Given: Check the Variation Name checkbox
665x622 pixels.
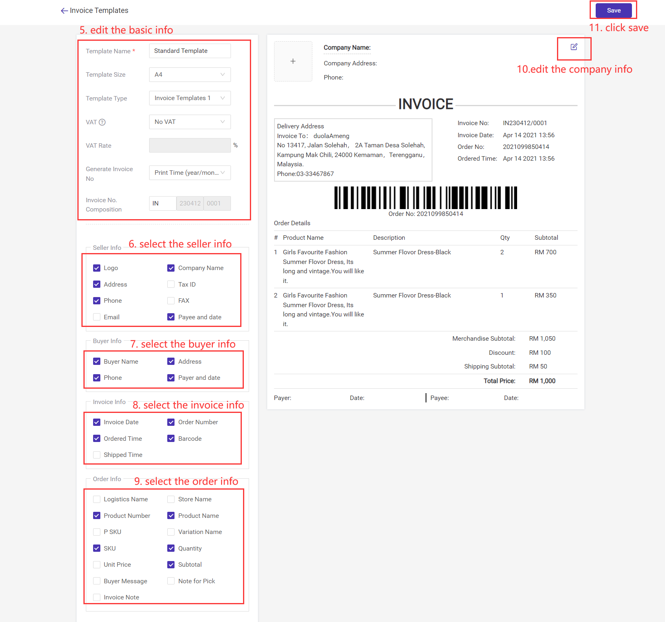Looking at the screenshot, I should point(171,532).
